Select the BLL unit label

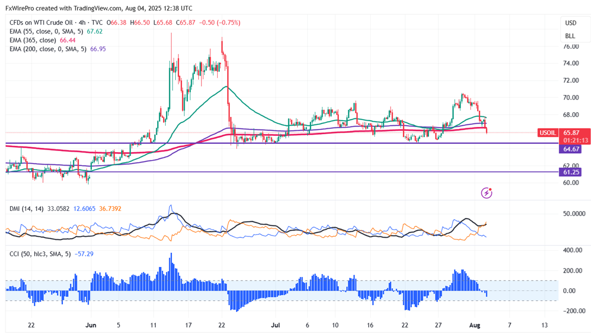[x=570, y=36]
